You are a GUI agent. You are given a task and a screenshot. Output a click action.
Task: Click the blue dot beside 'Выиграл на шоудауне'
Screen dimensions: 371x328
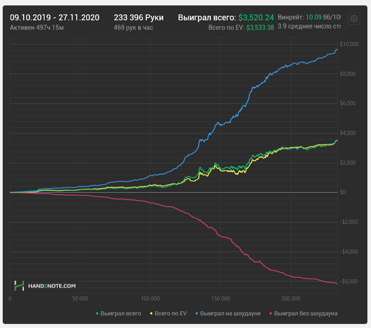click(x=197, y=314)
